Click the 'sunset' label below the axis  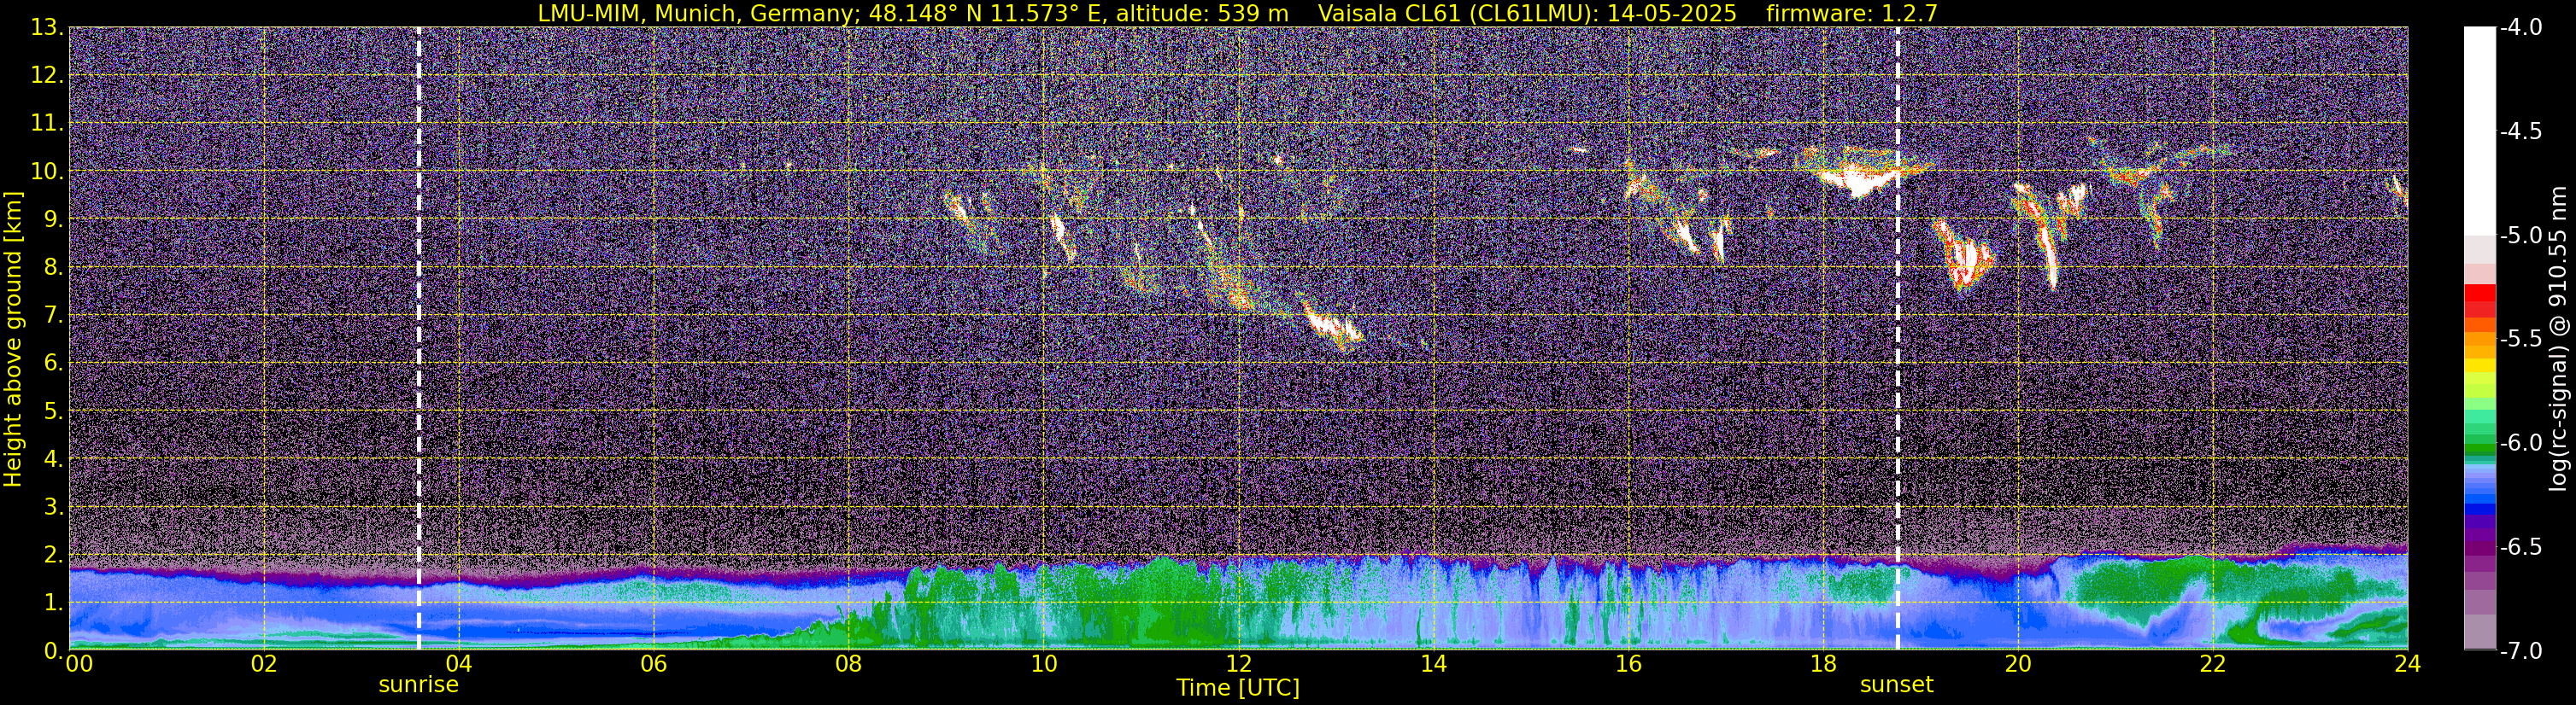click(x=1896, y=685)
